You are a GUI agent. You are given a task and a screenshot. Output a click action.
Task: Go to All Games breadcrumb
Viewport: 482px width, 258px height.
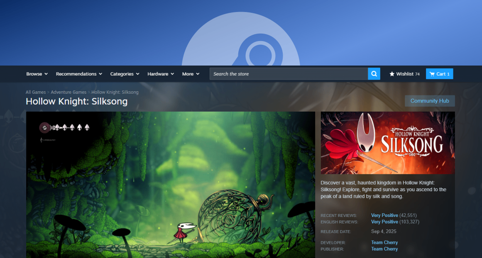coord(36,92)
